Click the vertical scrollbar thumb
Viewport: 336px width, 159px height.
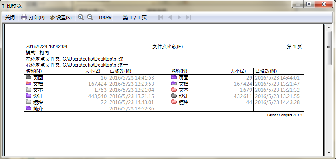(328, 48)
